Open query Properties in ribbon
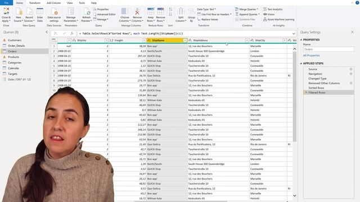The height and width of the screenshot is (202, 360). pyautogui.click(x=101, y=9)
